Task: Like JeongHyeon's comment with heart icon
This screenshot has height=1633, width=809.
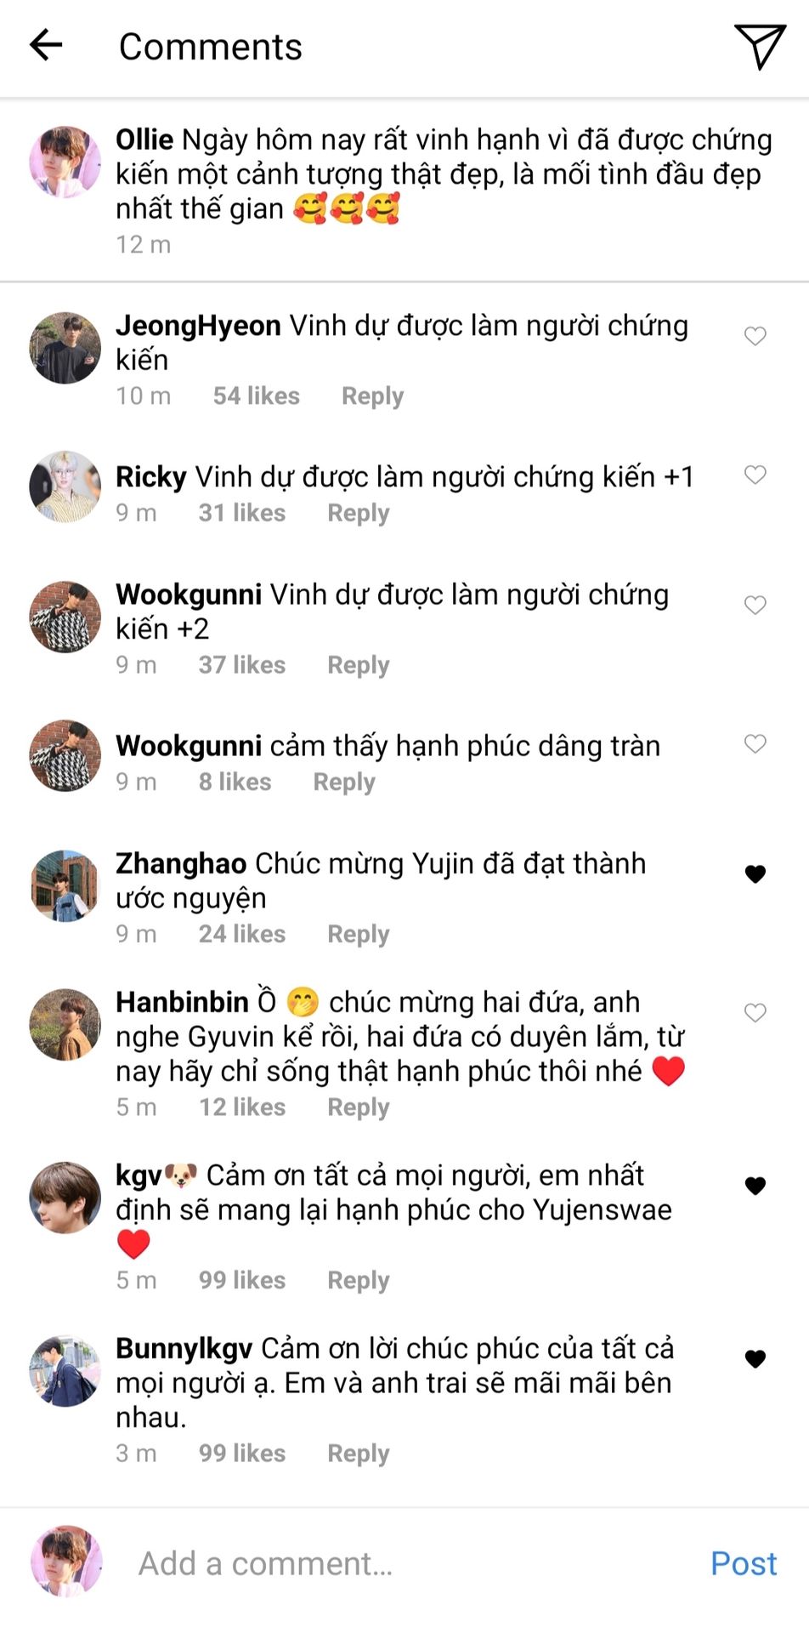Action: click(755, 336)
